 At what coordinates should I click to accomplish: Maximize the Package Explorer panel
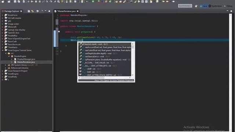(49, 11)
